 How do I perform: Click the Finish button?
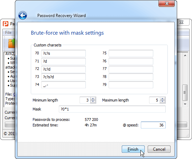coord(133,149)
